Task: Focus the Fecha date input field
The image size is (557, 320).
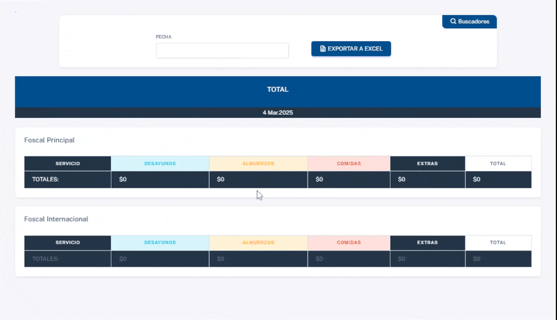Action: click(222, 51)
